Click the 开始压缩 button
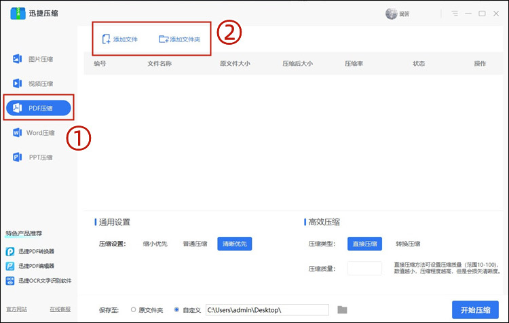 [x=475, y=310]
